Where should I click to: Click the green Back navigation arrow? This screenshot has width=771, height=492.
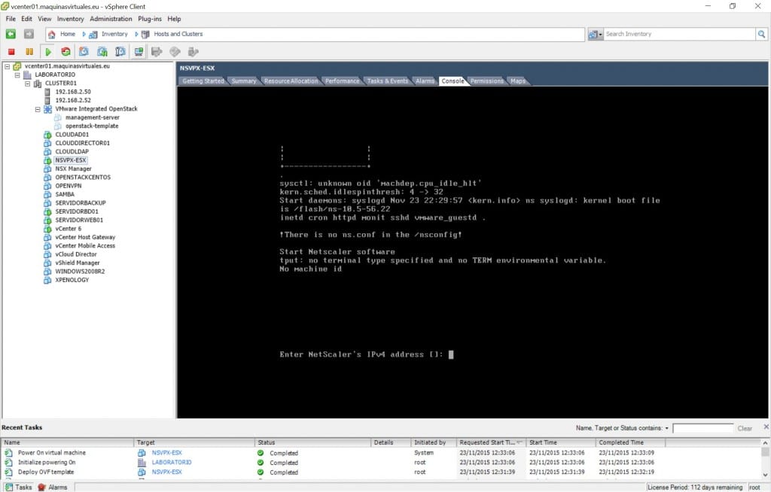pyautogui.click(x=11, y=34)
